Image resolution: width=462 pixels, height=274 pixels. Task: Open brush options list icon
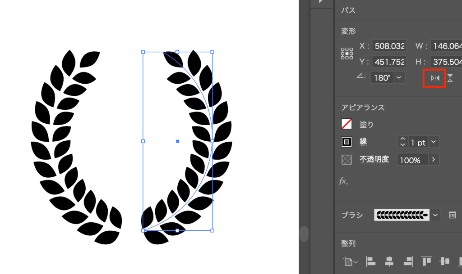[453, 215]
